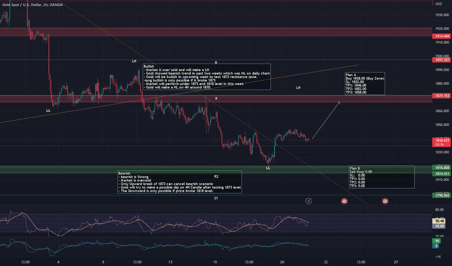Screen dimensions: 452x266
Task: Click the RSI value label 50.48
Action: [439, 221]
